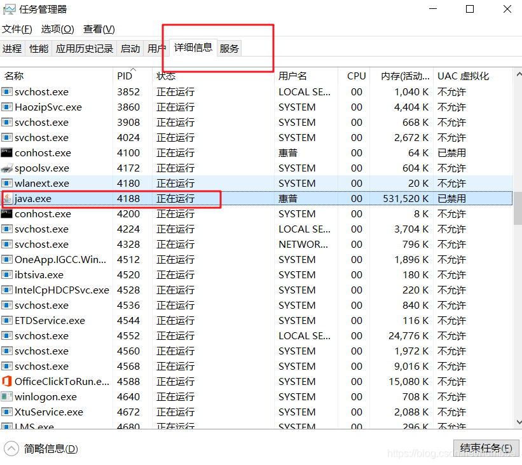Click the XtuService.exe process icon
Image resolution: width=522 pixels, height=465 pixels.
point(7,412)
